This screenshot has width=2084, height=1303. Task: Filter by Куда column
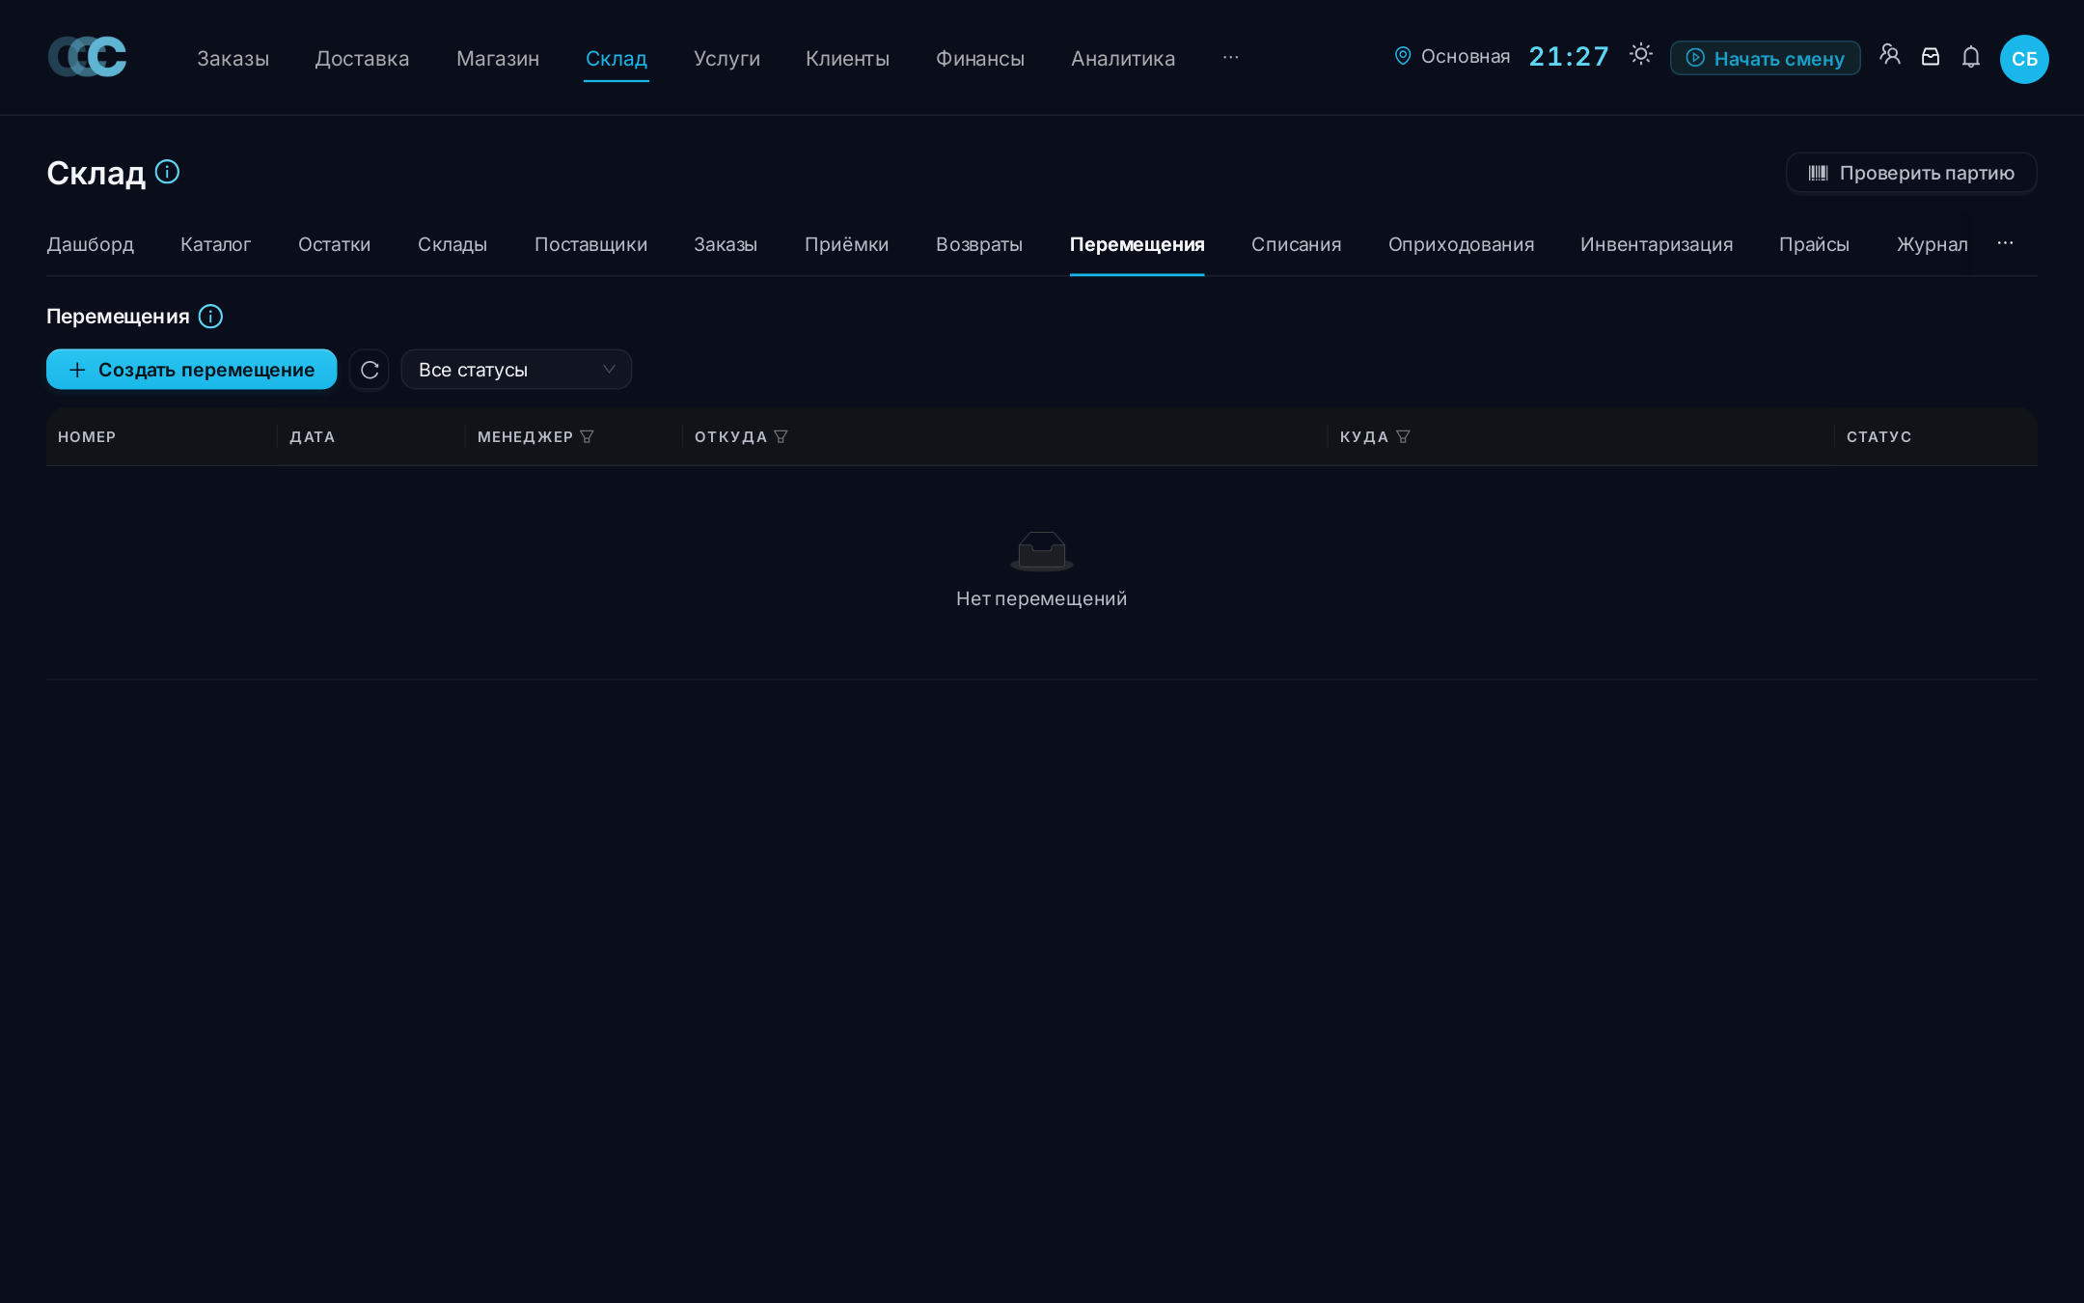pyautogui.click(x=1403, y=437)
